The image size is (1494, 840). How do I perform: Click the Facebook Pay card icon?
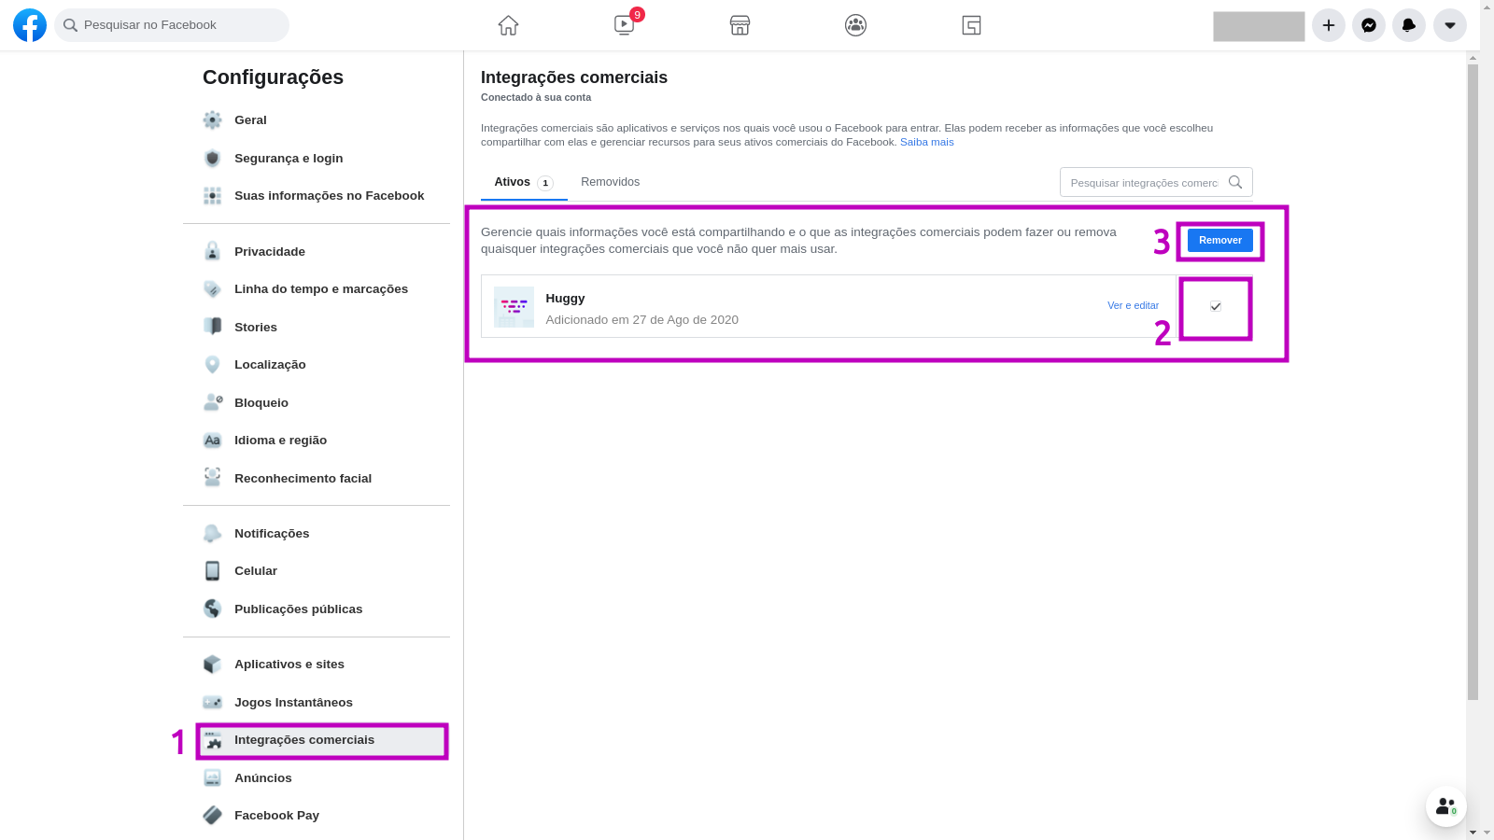click(213, 816)
